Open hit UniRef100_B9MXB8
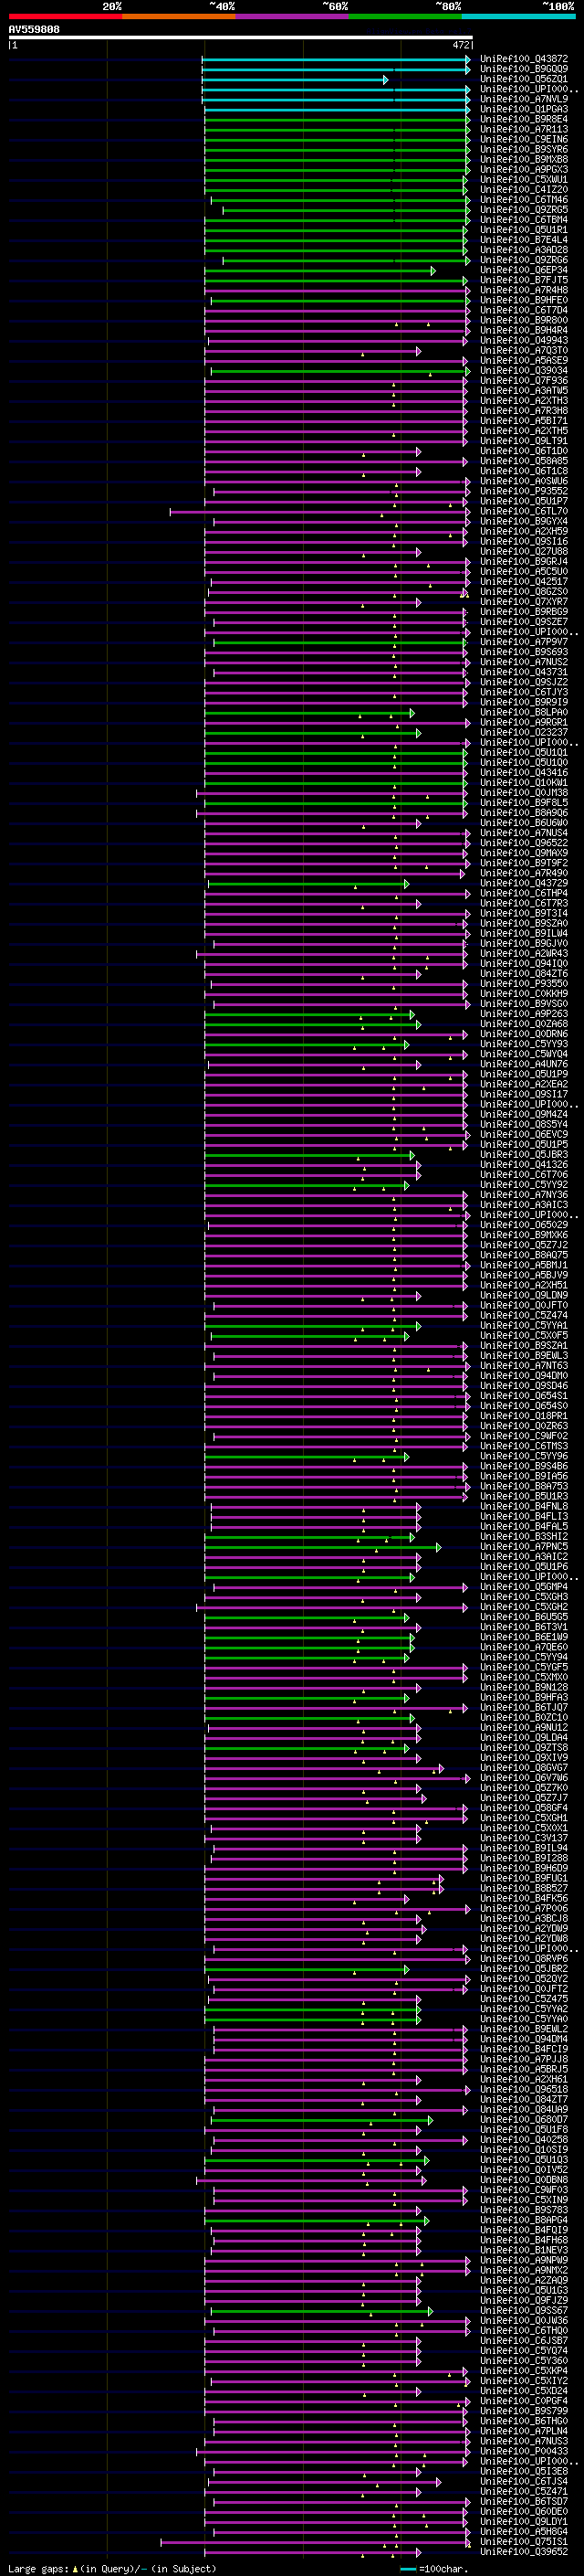 (x=524, y=159)
